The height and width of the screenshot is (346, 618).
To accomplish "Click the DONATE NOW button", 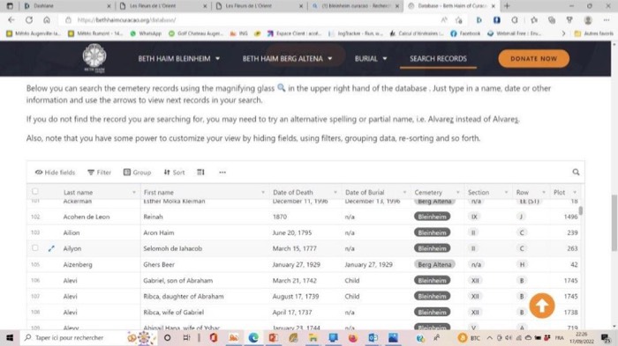I will click(x=533, y=59).
